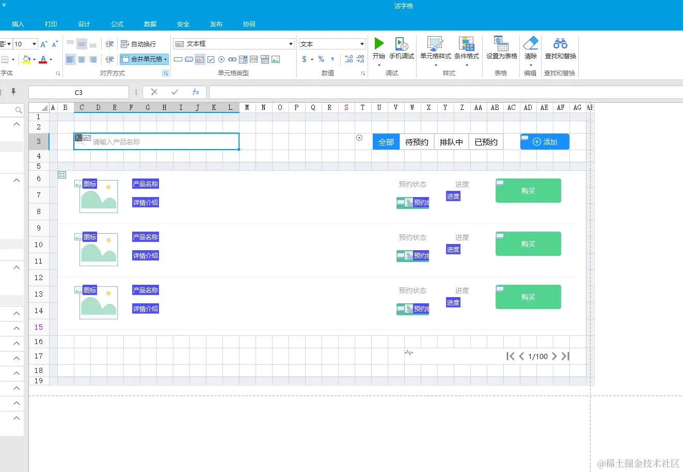Apply thousands separator comma format

click(x=332, y=59)
